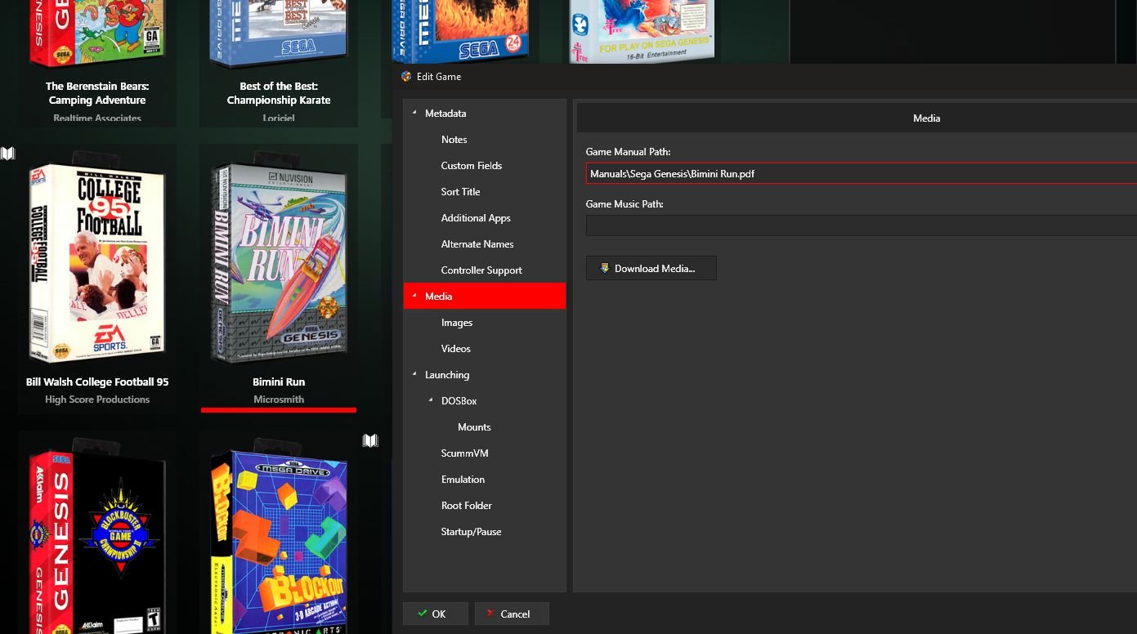This screenshot has width=1137, height=634.
Task: Open the ScummVM settings page
Action: [x=464, y=453]
